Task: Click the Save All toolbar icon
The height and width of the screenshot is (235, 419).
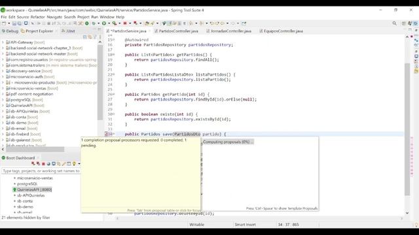Action: 20,23
